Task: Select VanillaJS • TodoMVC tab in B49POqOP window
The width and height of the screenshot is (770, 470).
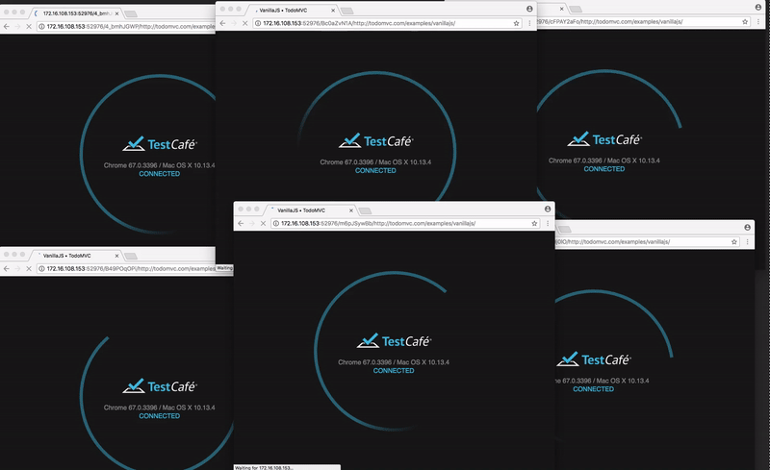Action: pos(76,256)
